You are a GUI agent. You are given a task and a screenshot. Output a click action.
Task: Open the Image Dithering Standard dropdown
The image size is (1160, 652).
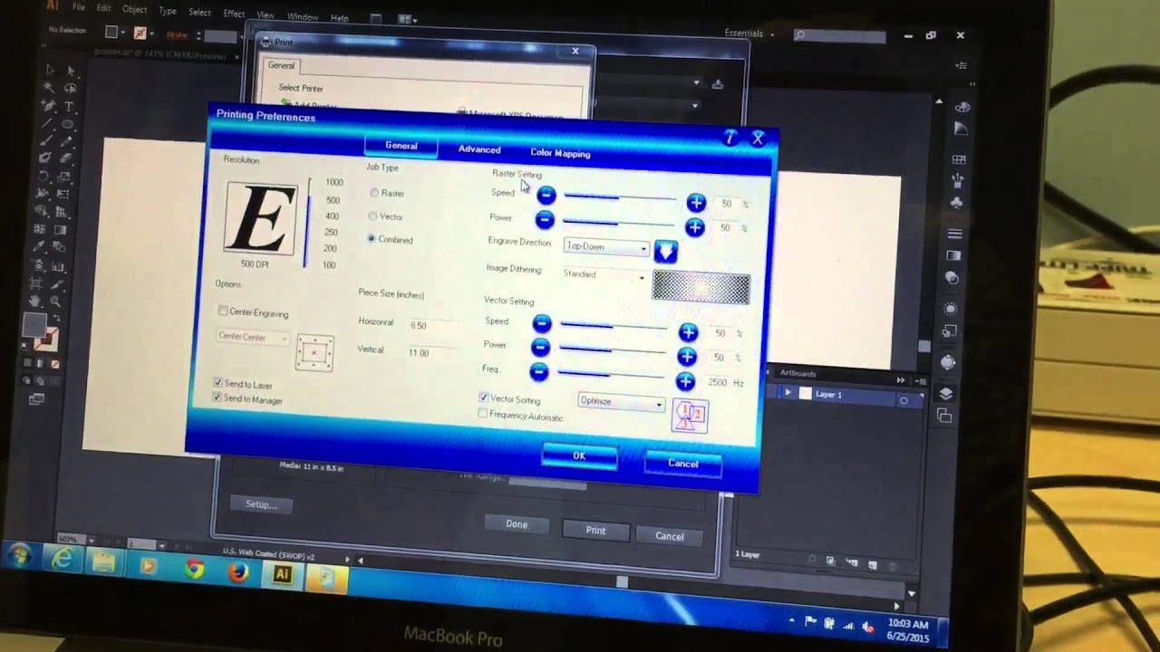click(604, 274)
